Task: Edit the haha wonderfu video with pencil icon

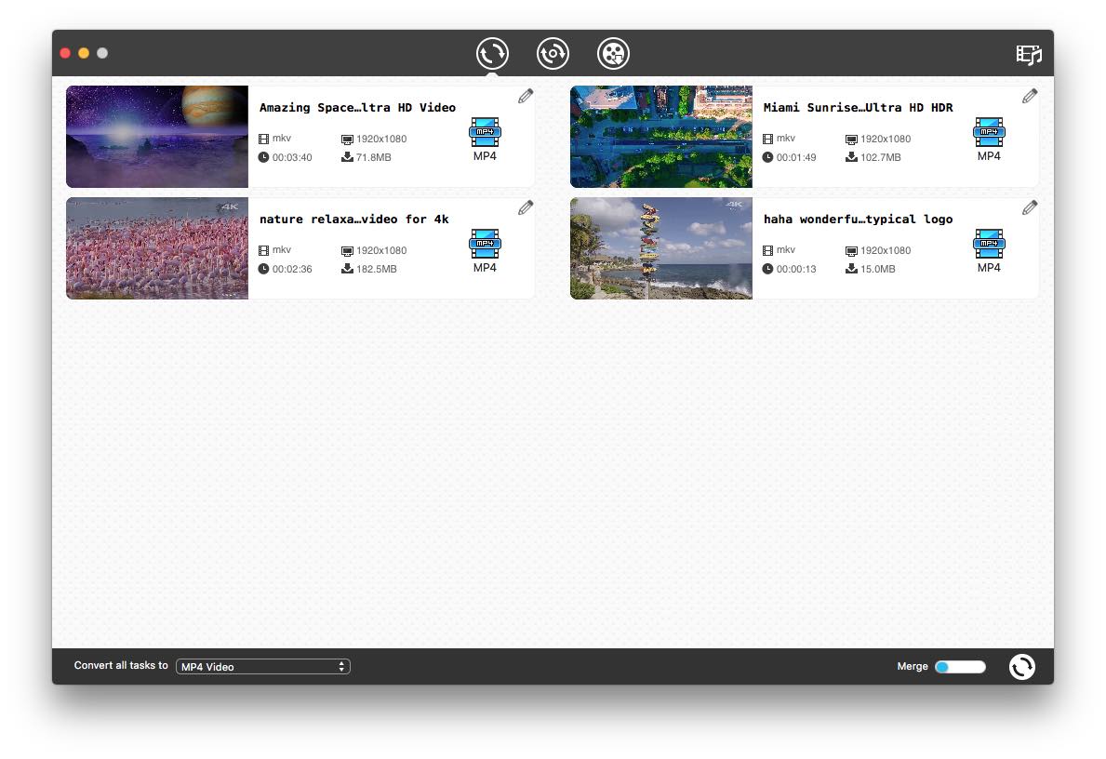Action: coord(1029,207)
